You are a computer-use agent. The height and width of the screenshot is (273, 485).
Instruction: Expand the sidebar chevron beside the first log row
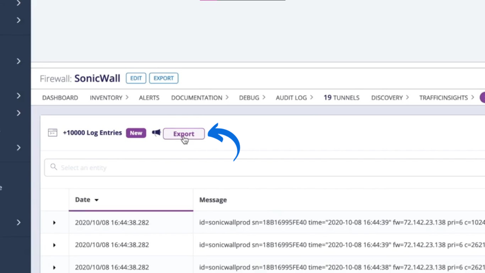[x=18, y=222]
